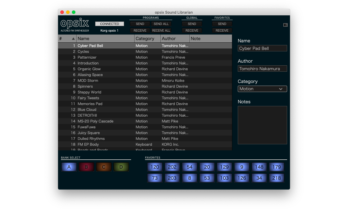
Task: Select the Steppy World program
Action: (x=145, y=92)
